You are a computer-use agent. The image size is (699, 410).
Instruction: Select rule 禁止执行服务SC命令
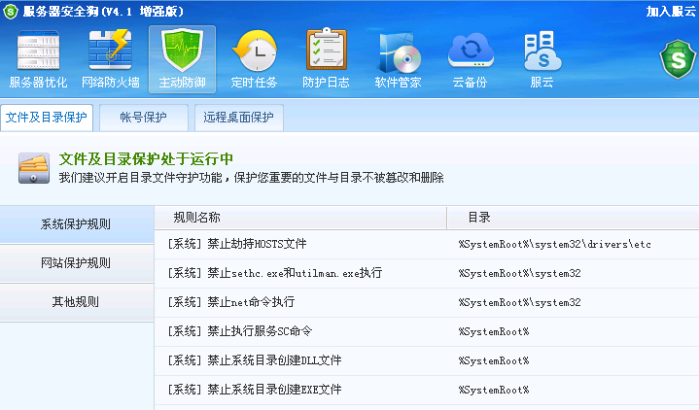point(239,331)
